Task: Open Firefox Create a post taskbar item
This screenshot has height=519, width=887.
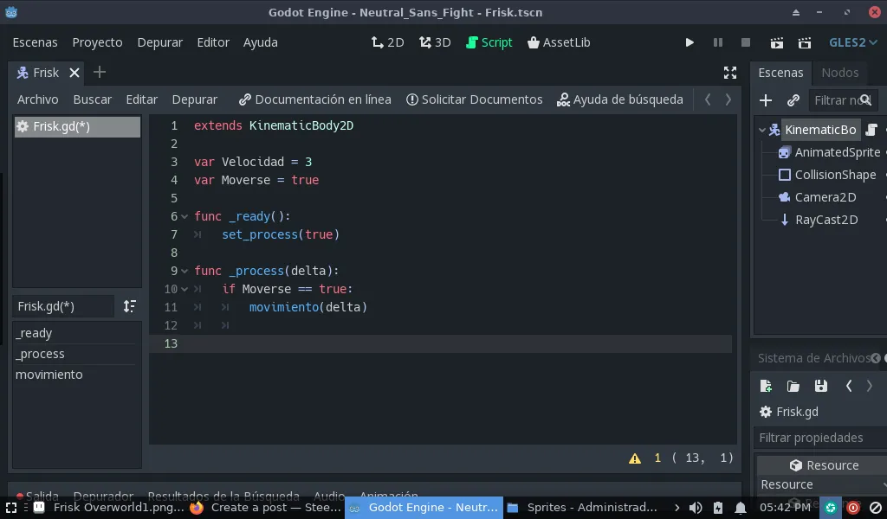Action: 265,508
